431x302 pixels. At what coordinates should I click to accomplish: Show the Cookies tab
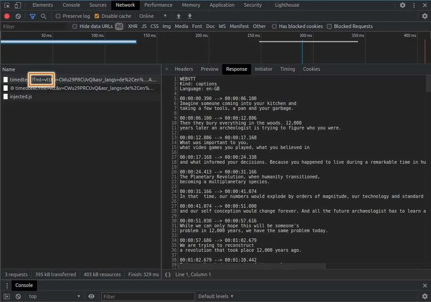[311, 69]
